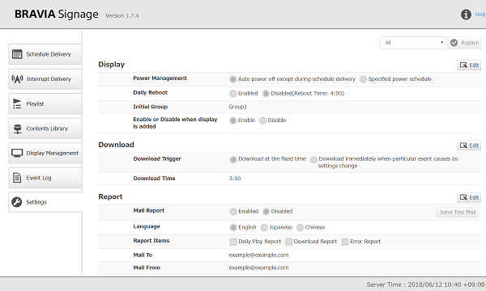Screen dimensions: 486x291
Task: Click the Display section edit icon
Action: point(463,65)
